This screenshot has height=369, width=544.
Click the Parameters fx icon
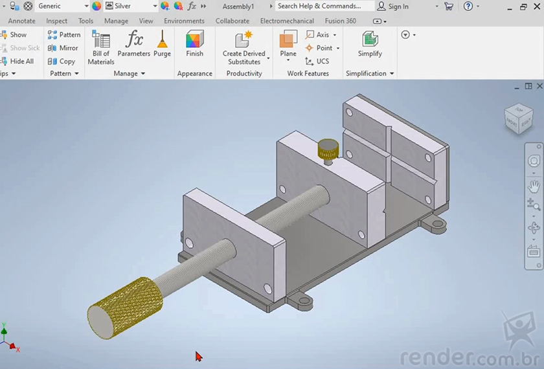click(x=134, y=44)
